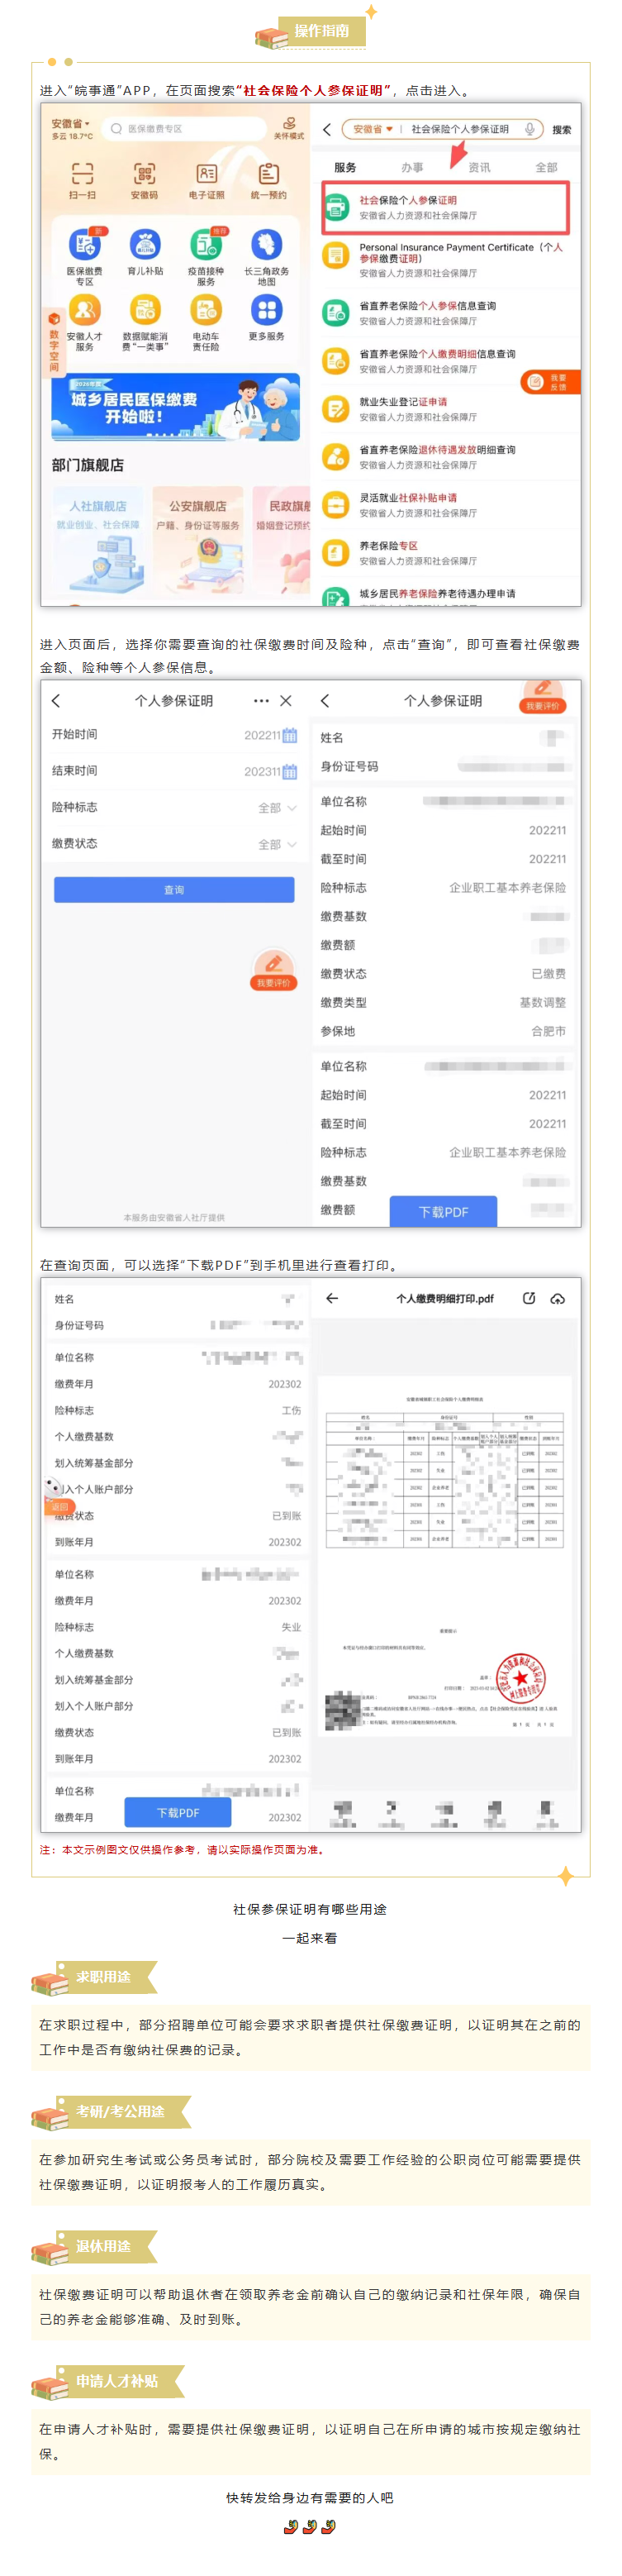Enable 关怀模式 care mode
The width and height of the screenshot is (622, 2576).
tap(288, 127)
